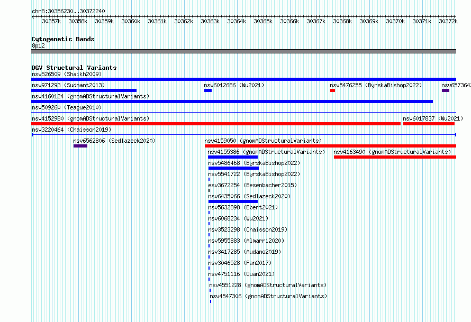The image size is (471, 322).
Task: Open nsv4155386 (gnomADStructuralVariants) label
Action: pos(266,152)
